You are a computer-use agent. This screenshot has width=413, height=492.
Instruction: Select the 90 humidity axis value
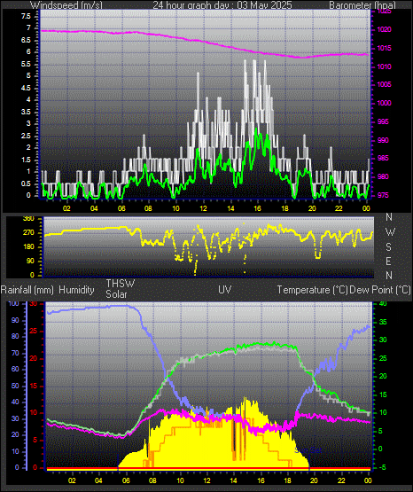coord(15,320)
